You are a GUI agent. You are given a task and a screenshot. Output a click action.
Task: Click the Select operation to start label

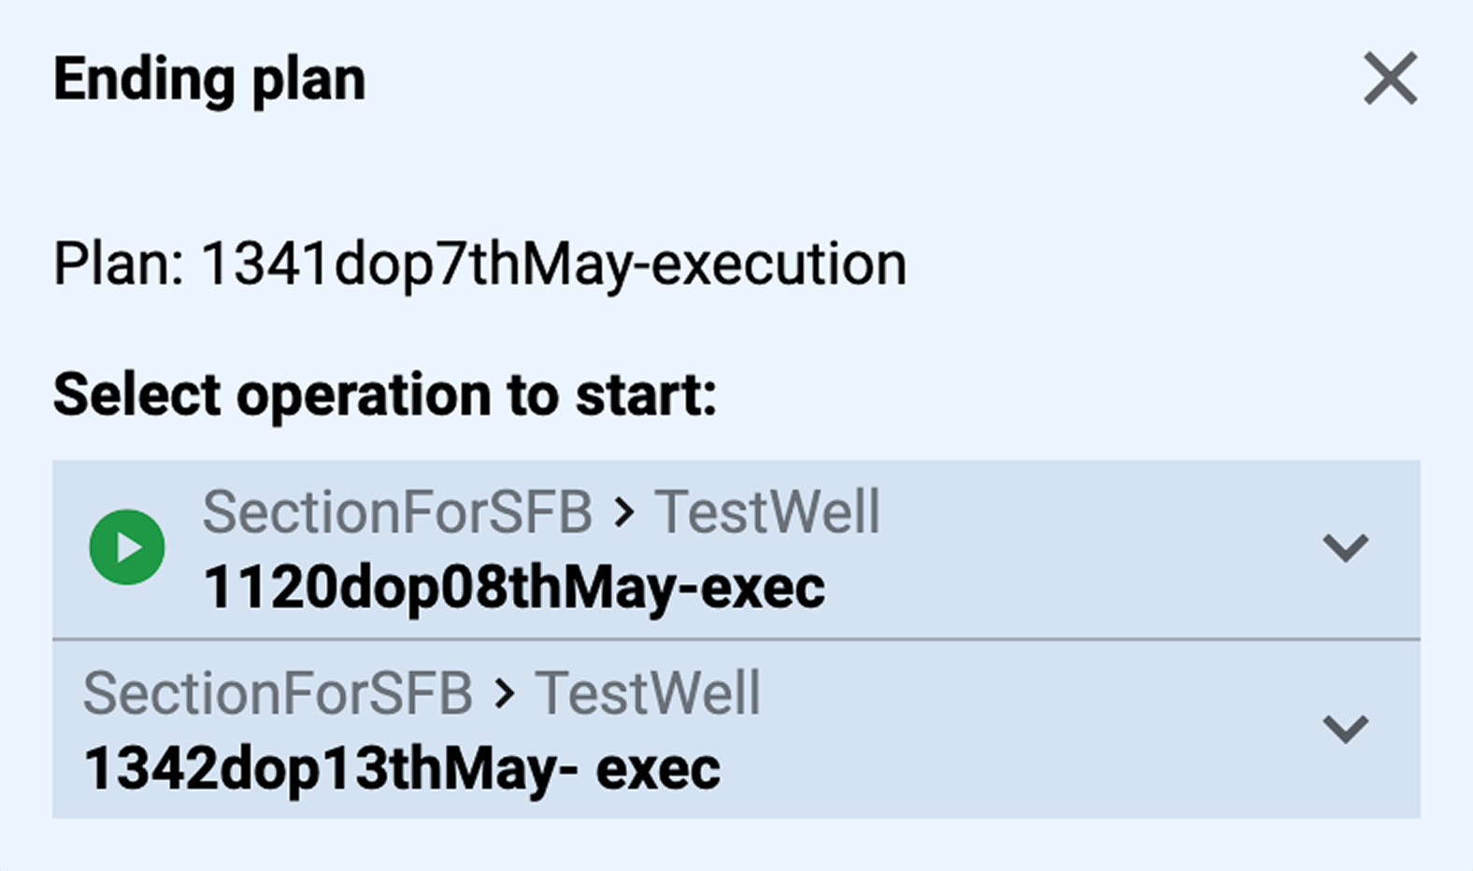(385, 394)
